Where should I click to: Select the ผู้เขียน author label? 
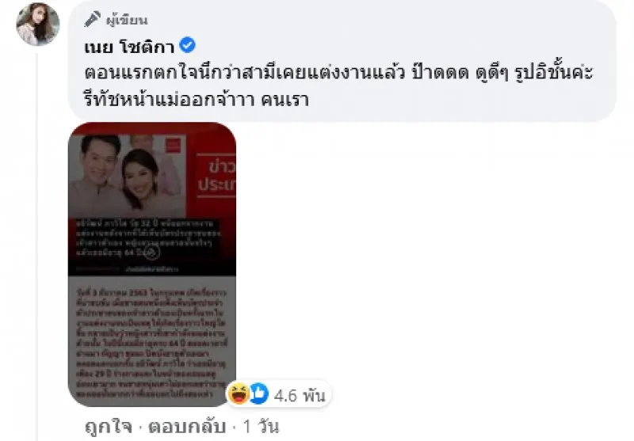coord(127,20)
